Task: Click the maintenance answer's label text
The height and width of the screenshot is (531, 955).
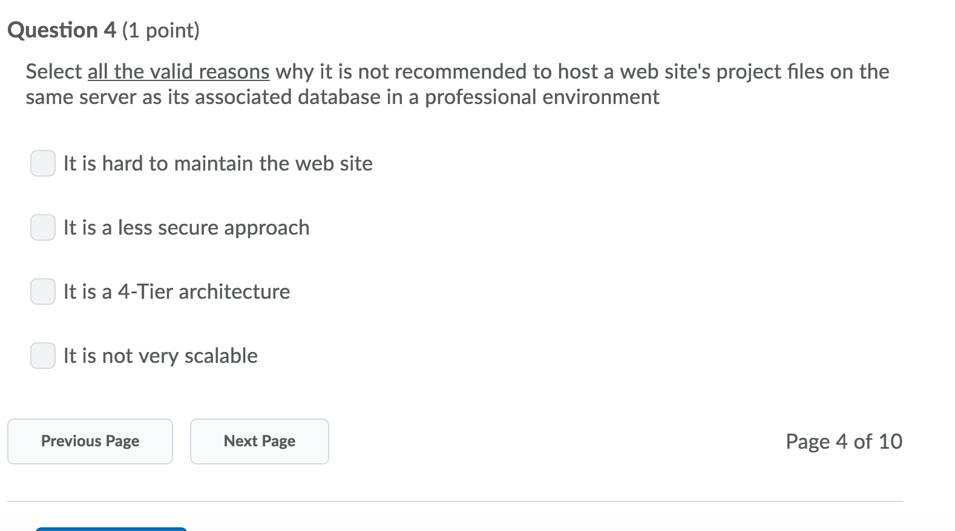Action: coord(217,163)
